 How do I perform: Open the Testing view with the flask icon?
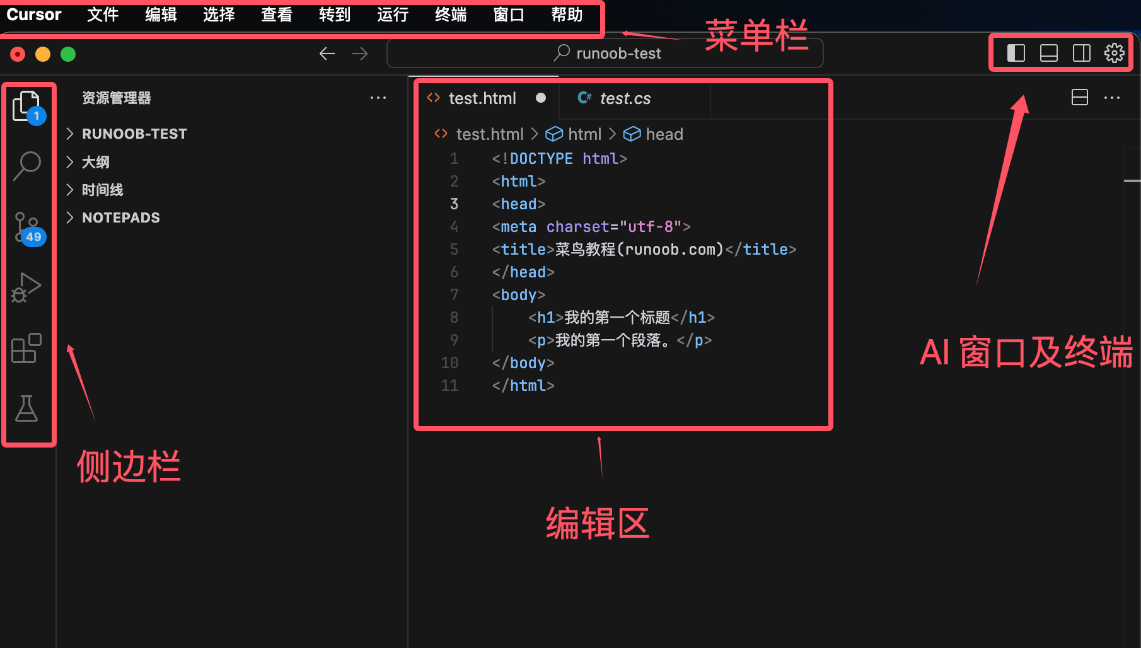coord(28,408)
